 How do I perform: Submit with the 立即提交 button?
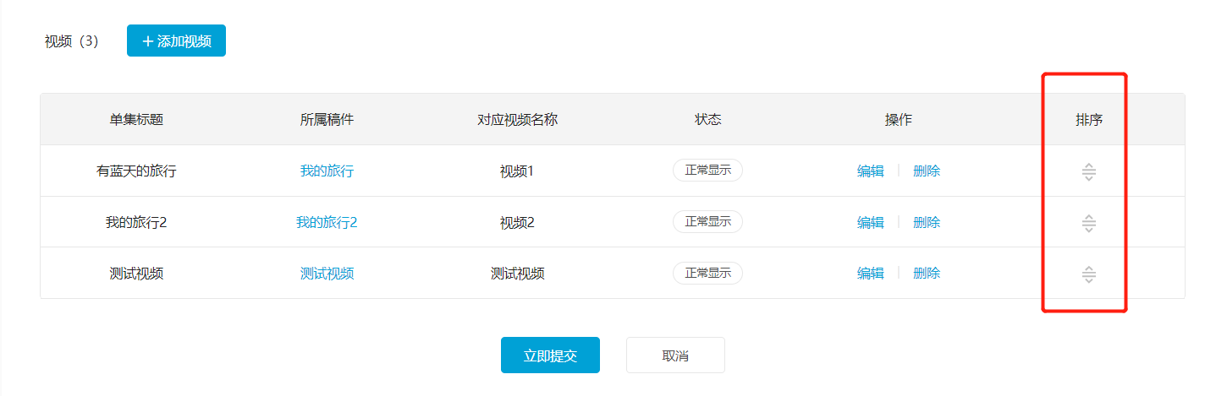tap(550, 355)
